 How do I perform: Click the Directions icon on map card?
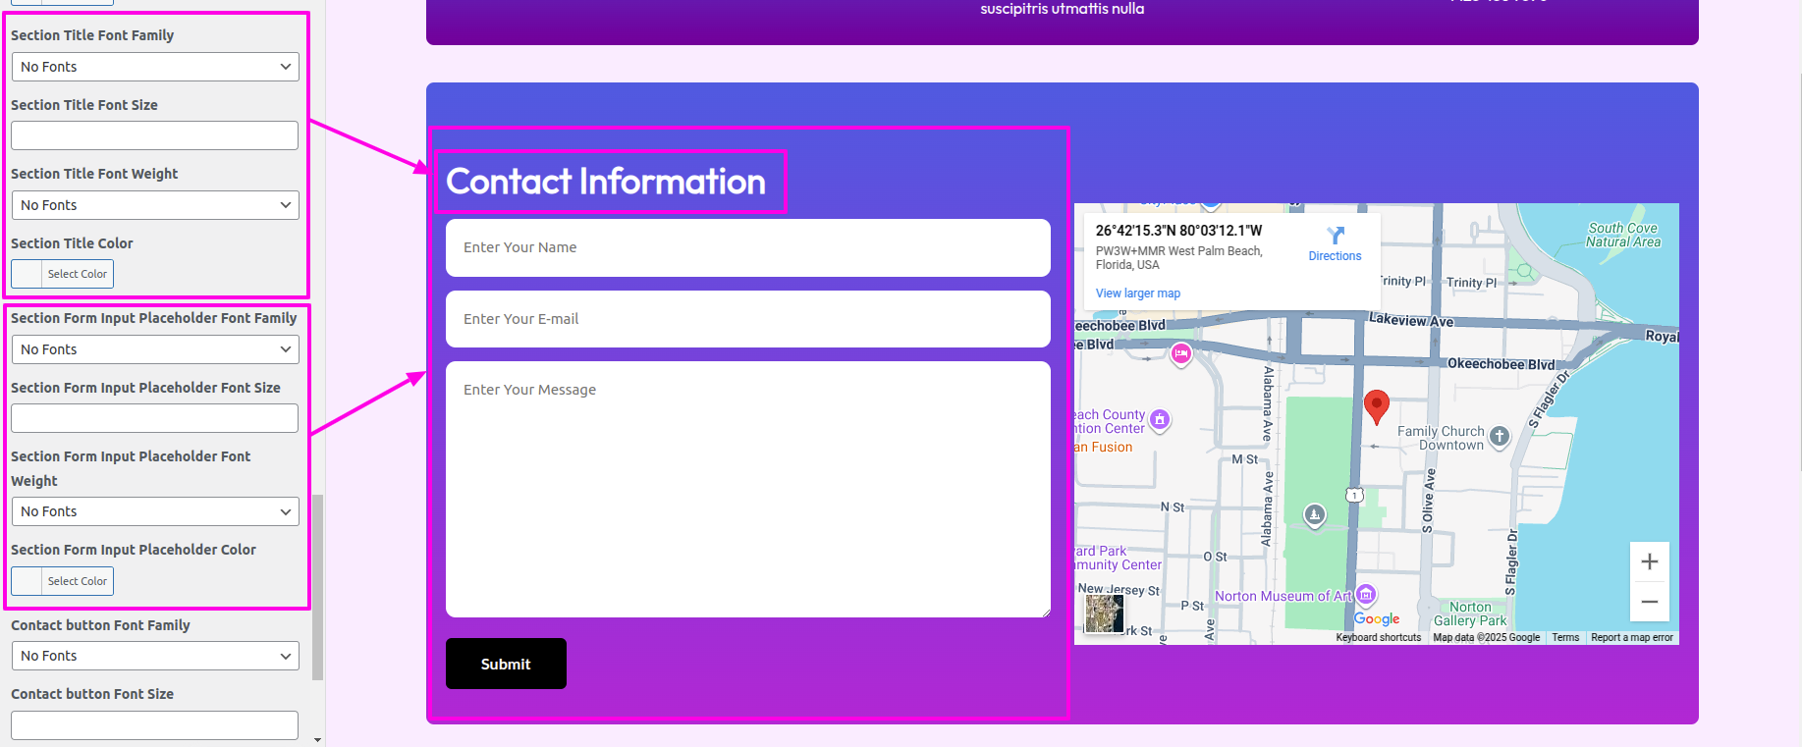(1335, 237)
